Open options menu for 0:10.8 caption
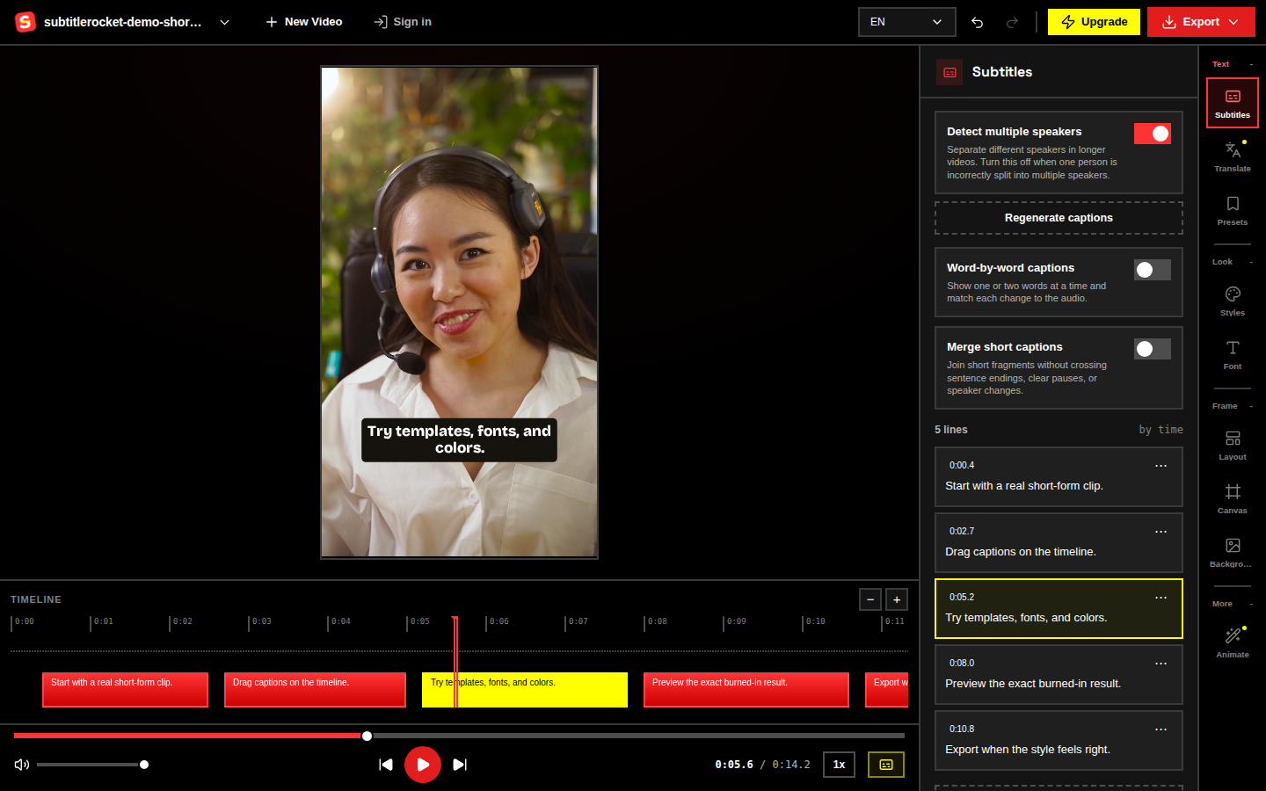This screenshot has height=791, width=1266. click(x=1160, y=729)
